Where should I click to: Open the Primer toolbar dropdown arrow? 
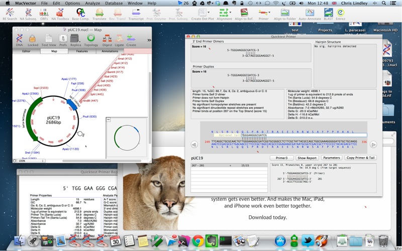pos(269,12)
